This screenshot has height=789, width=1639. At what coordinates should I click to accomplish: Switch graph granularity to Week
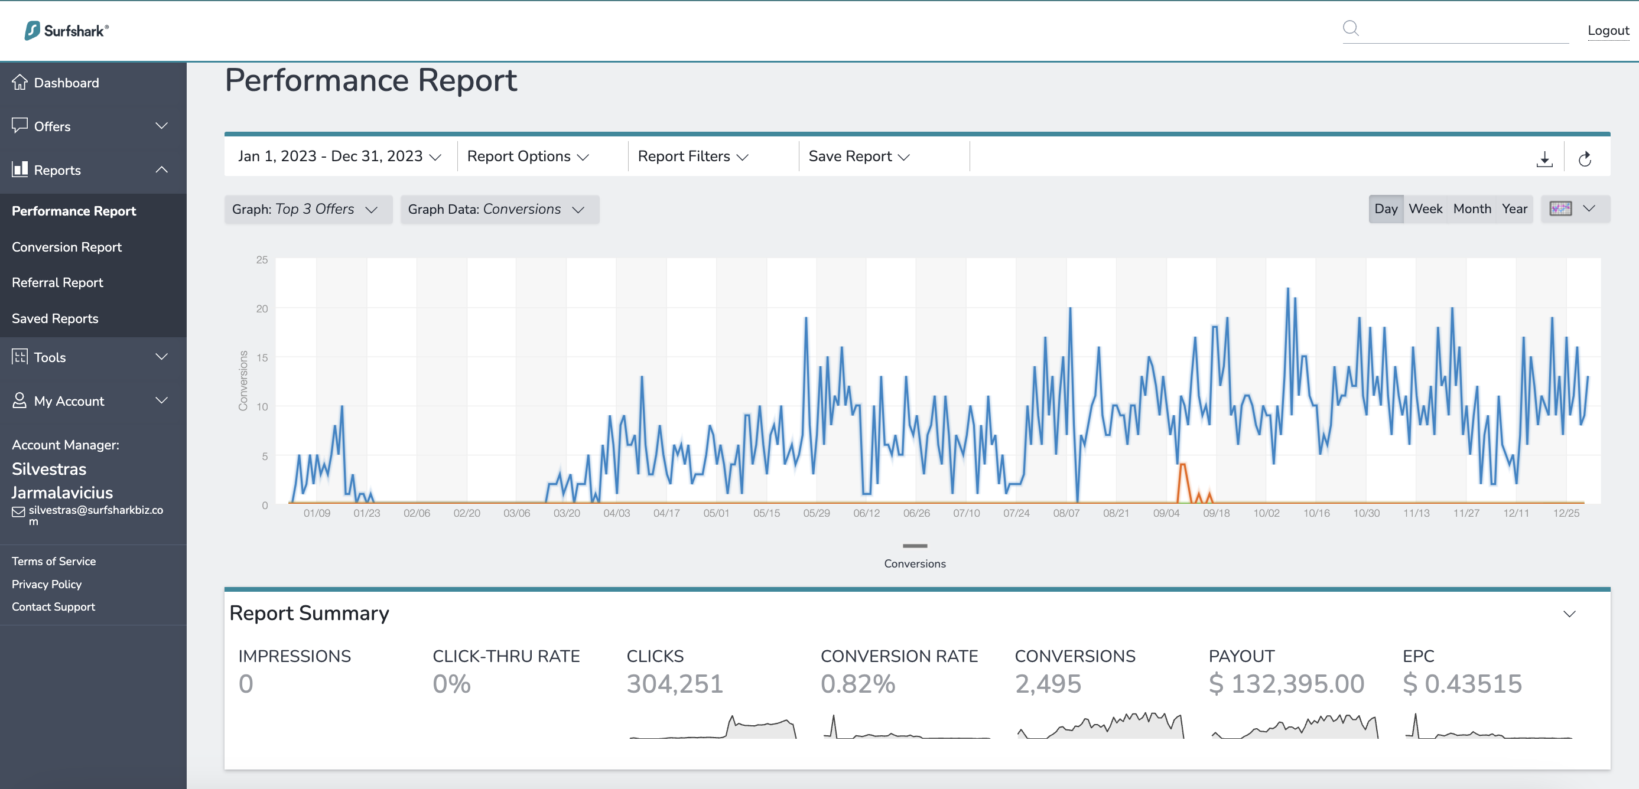(1425, 208)
